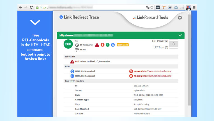The image size is (214, 121).
Task: Click the Vary value 'Accept-Encoding'
Action: [141, 104]
